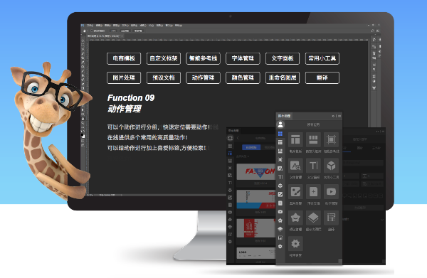
Task: Open the 动作管理 play-button tile
Action: tap(331, 192)
